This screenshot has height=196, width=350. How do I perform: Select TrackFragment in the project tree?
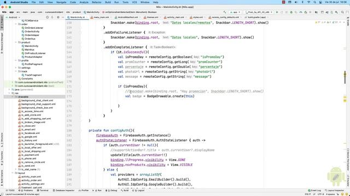(x=33, y=75)
